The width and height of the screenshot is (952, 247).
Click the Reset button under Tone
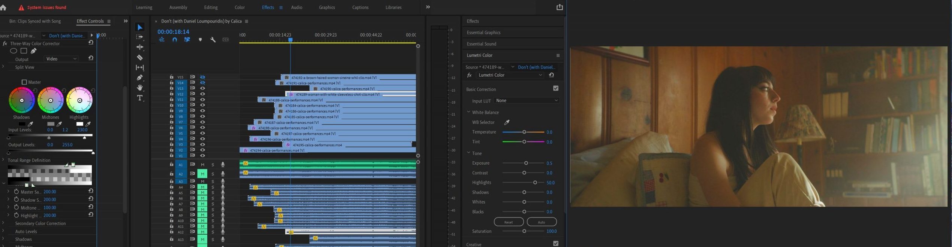[509, 222]
